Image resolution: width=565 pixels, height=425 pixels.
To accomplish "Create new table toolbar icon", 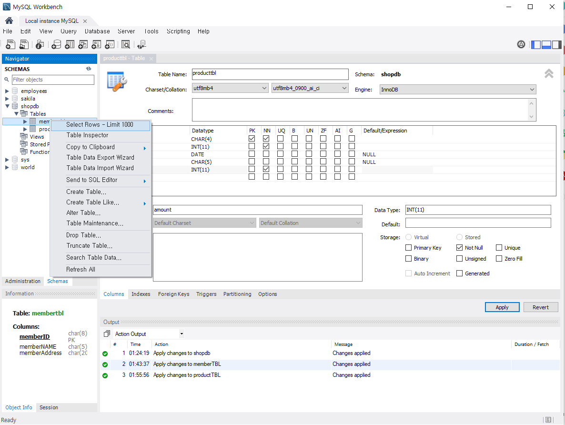I will click(x=70, y=44).
